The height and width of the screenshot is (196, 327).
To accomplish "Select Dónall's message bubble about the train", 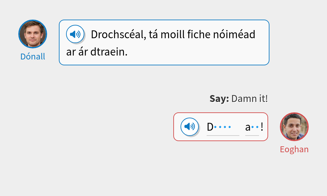I will click(163, 42).
